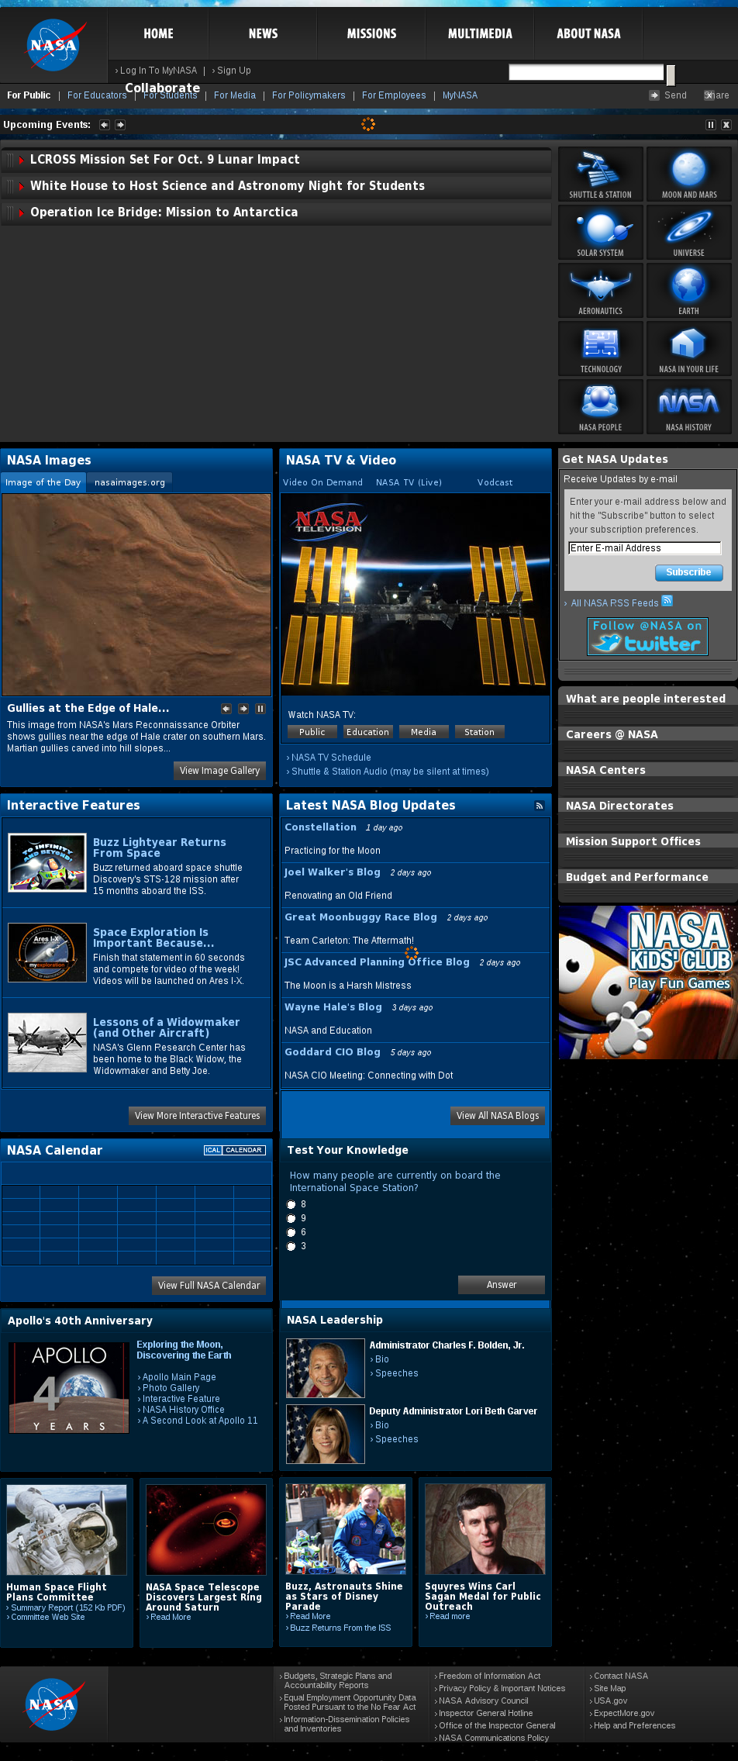Open the NASA Kids' Club banner
Viewport: 738px width, 1761px height.
pyautogui.click(x=648, y=982)
